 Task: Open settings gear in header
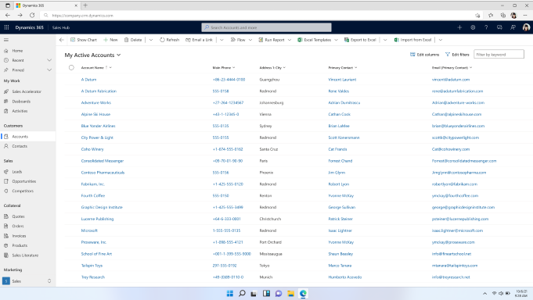[473, 27]
